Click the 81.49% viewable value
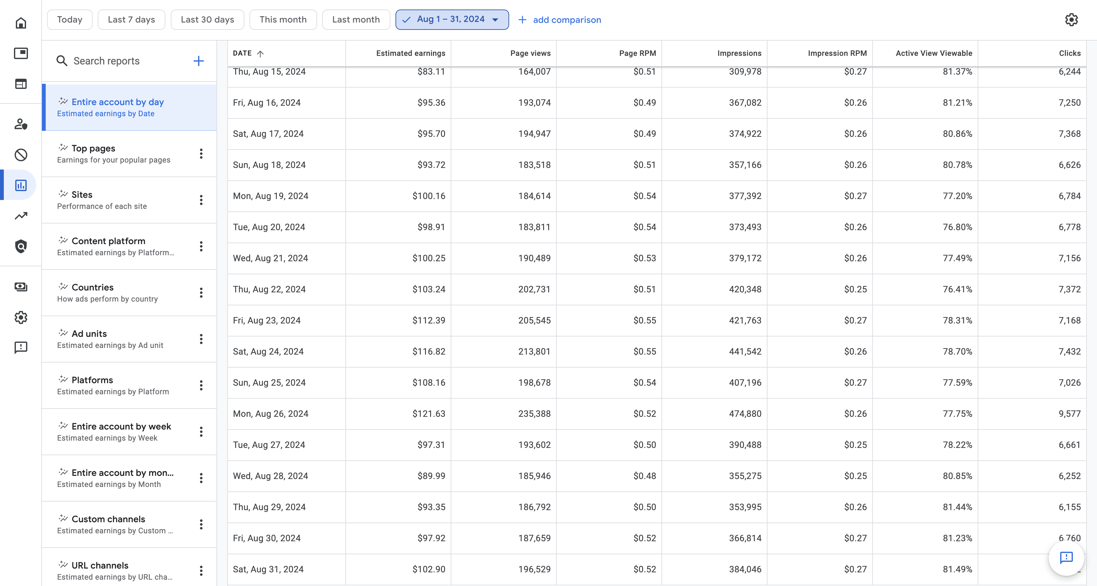 tap(957, 569)
